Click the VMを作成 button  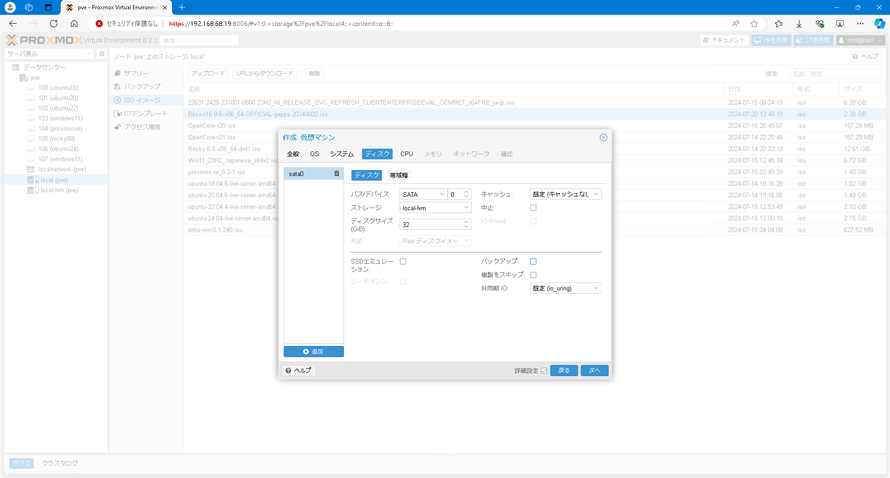(x=771, y=40)
